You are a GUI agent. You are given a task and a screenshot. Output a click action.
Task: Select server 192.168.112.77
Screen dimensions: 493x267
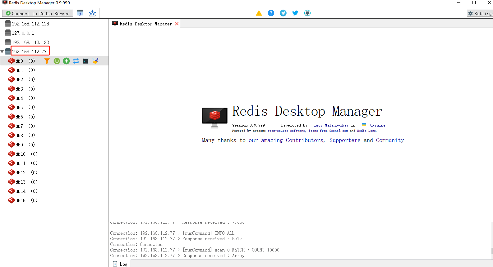click(30, 51)
